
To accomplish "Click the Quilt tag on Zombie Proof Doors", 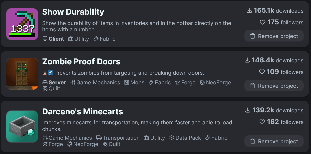I will pos(51,88).
